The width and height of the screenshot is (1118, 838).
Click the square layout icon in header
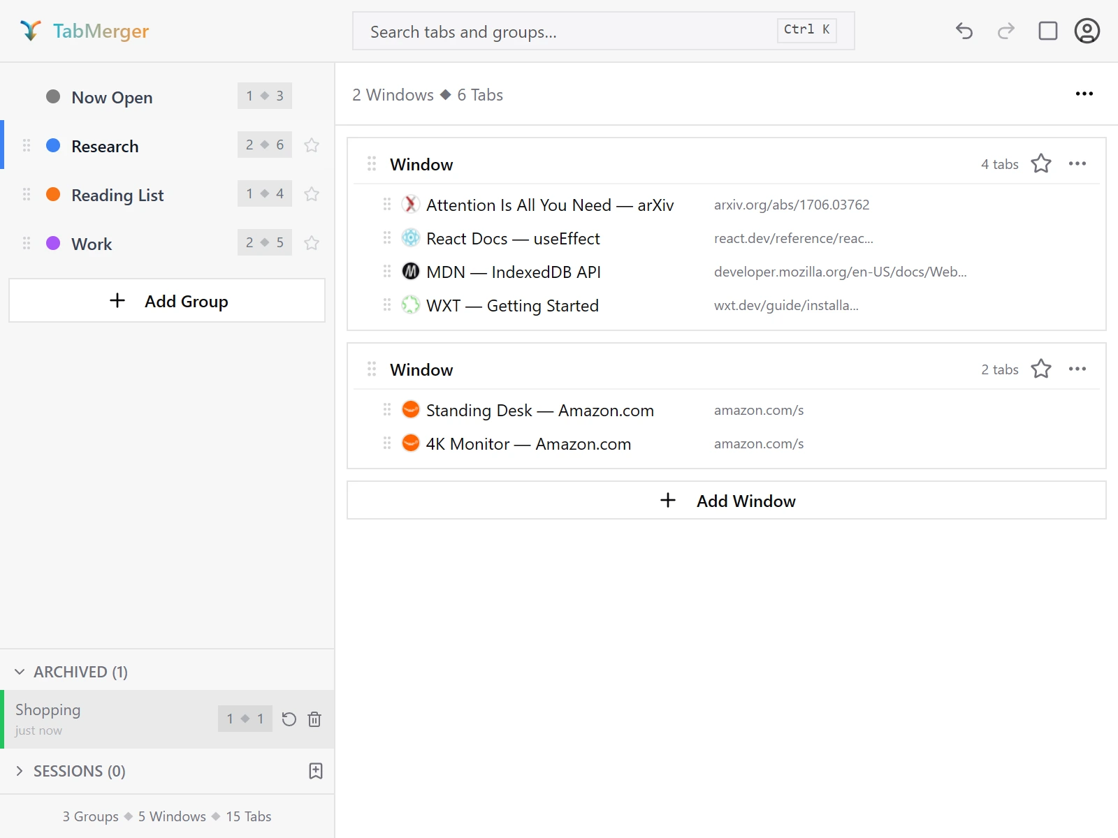tap(1048, 31)
